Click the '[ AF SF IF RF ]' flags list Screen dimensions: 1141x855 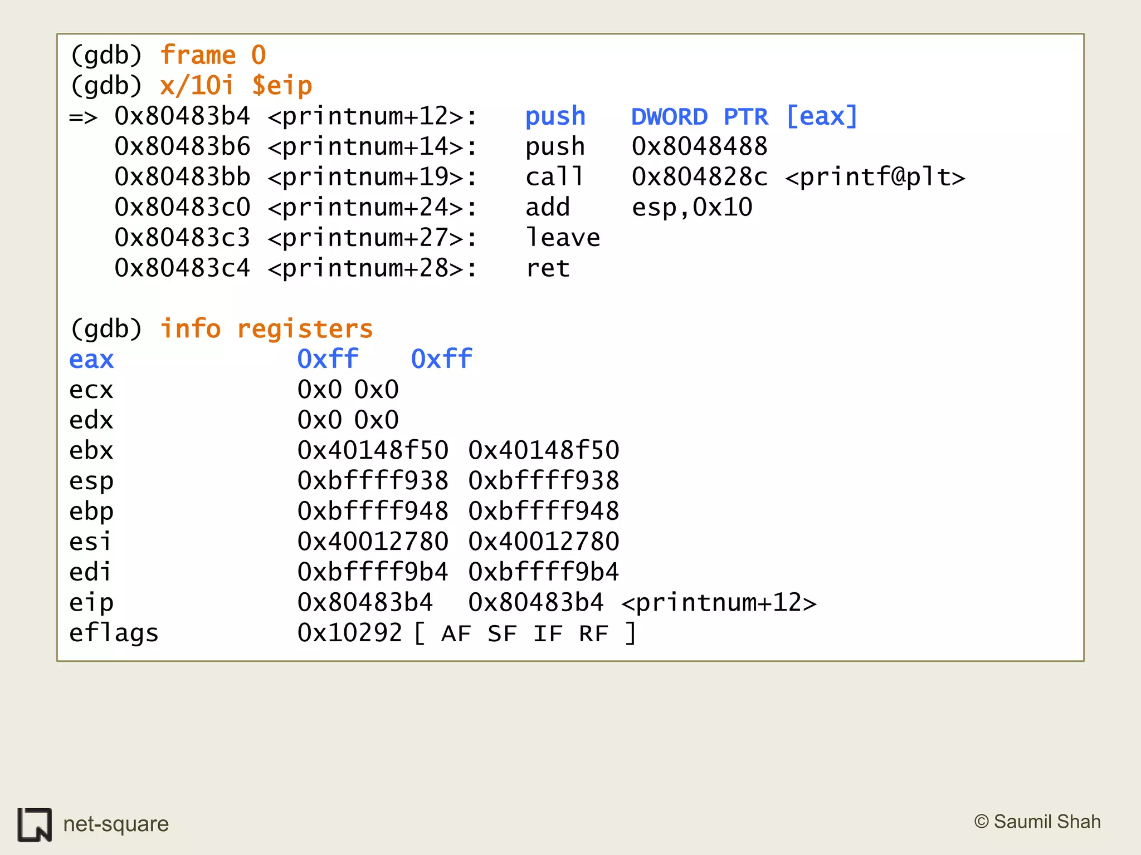click(x=525, y=633)
